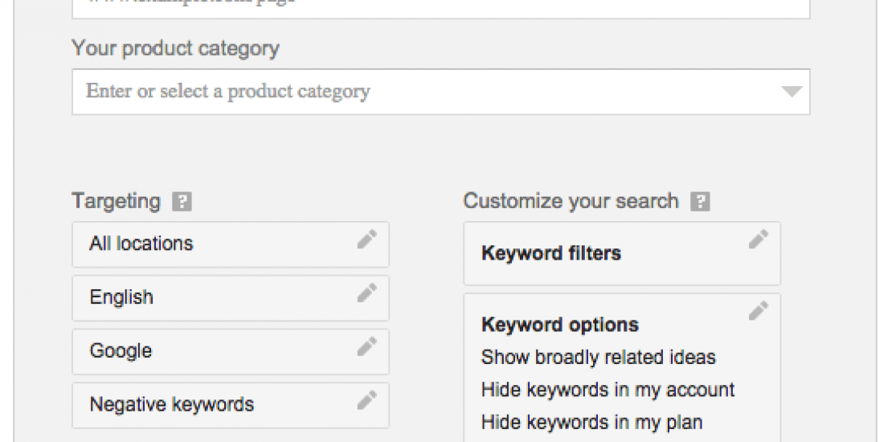Select the English language targeting box
The width and height of the screenshot is (892, 442).
pyautogui.click(x=217, y=298)
